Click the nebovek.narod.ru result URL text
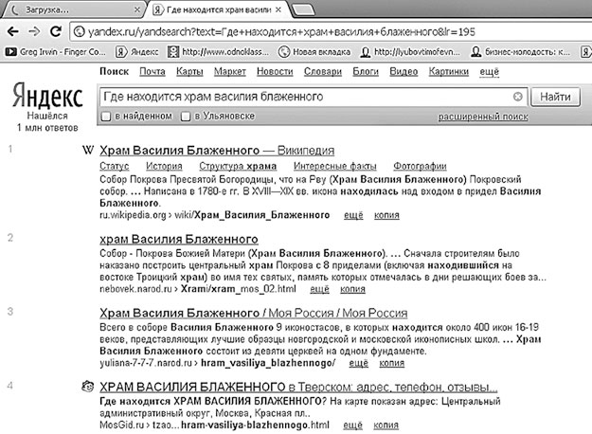Viewport: 592px width, 434px height. click(x=198, y=289)
